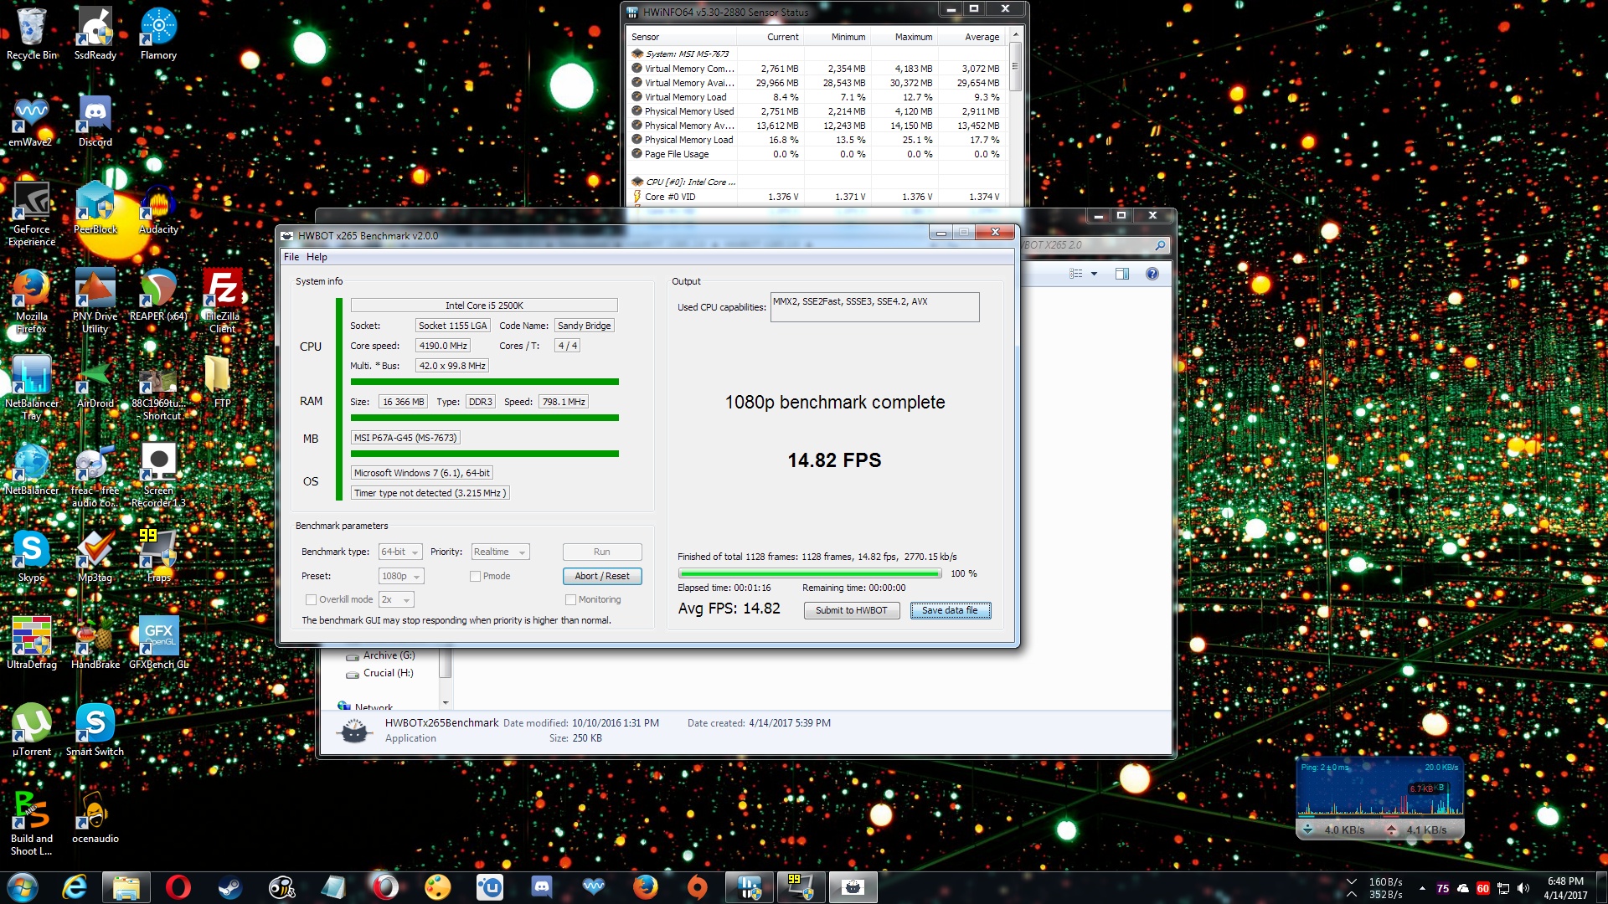Toggle the Overkill mode checkbox
Screen dimensions: 1608x904
(x=311, y=599)
